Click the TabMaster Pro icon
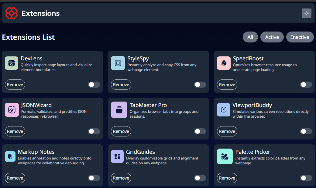Screen dimensions: 316x188 click(119, 110)
